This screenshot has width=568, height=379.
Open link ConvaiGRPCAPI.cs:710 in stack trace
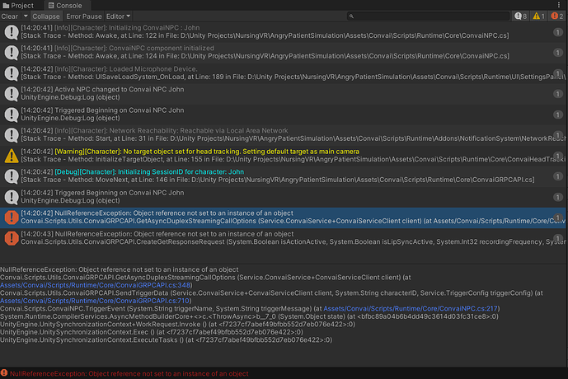pyautogui.click(x=95, y=301)
